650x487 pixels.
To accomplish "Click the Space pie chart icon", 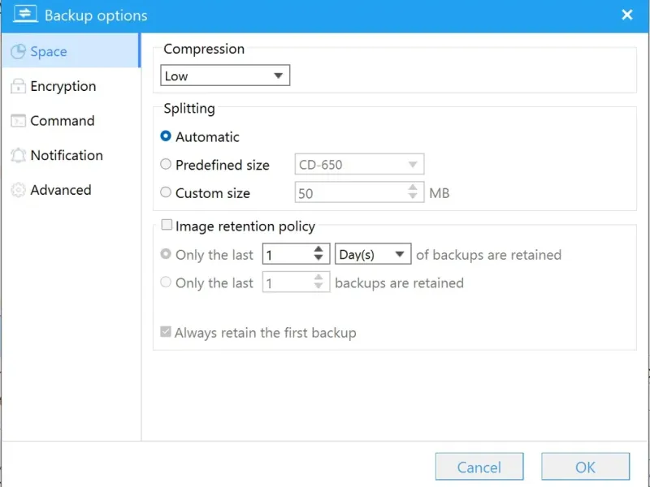I will 17,52.
